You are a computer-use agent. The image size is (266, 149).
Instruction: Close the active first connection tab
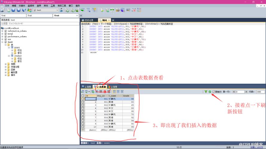pos(77,15)
